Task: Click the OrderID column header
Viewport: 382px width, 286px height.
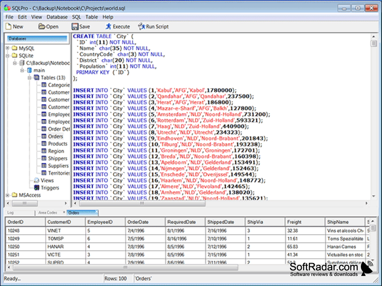Action: [x=25, y=222]
